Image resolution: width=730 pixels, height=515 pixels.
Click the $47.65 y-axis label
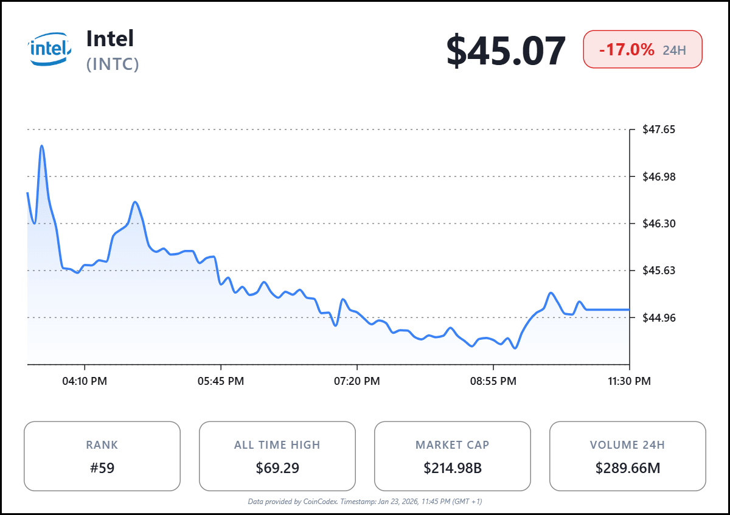click(659, 130)
